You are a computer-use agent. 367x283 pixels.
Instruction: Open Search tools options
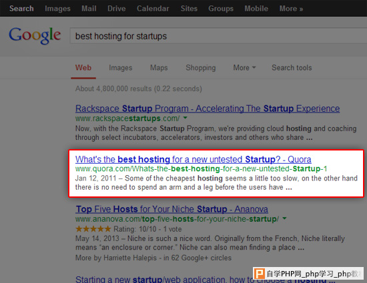coord(292,68)
